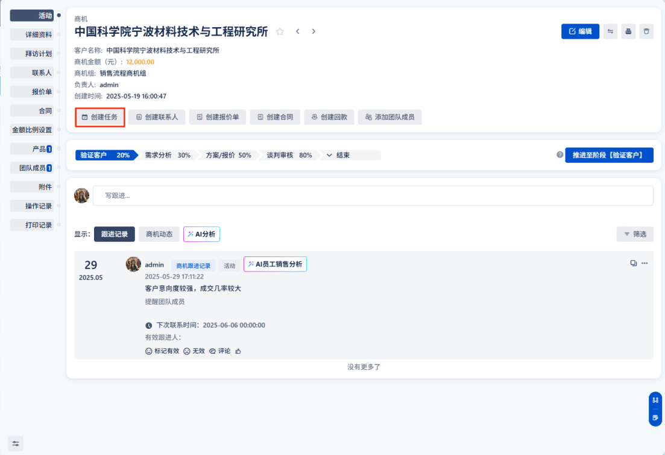
Task: Click user avatar beside 写跟进 input
Action: pos(81,196)
